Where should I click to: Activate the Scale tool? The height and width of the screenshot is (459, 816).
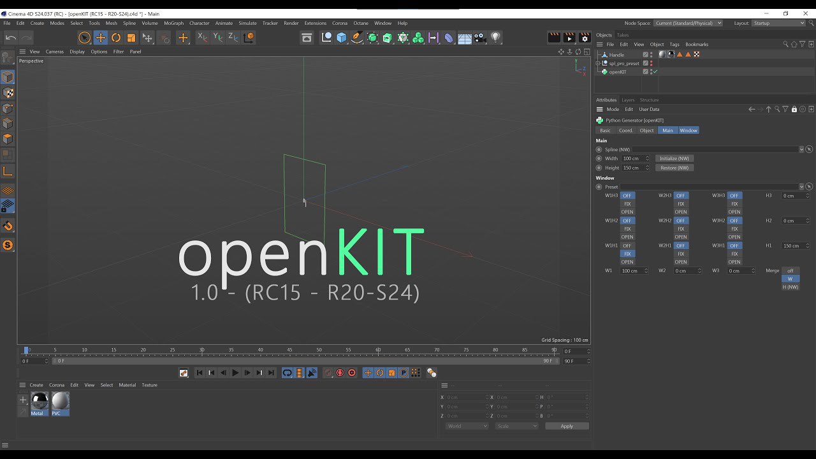131,38
